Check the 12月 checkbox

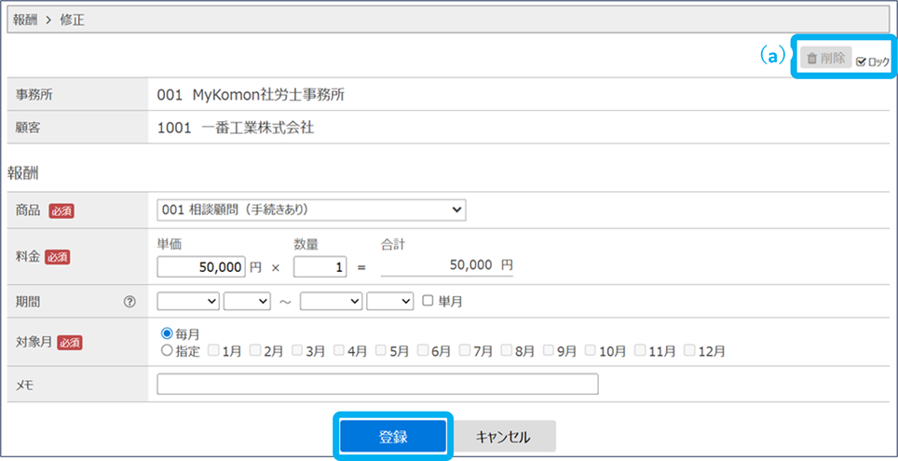click(689, 351)
